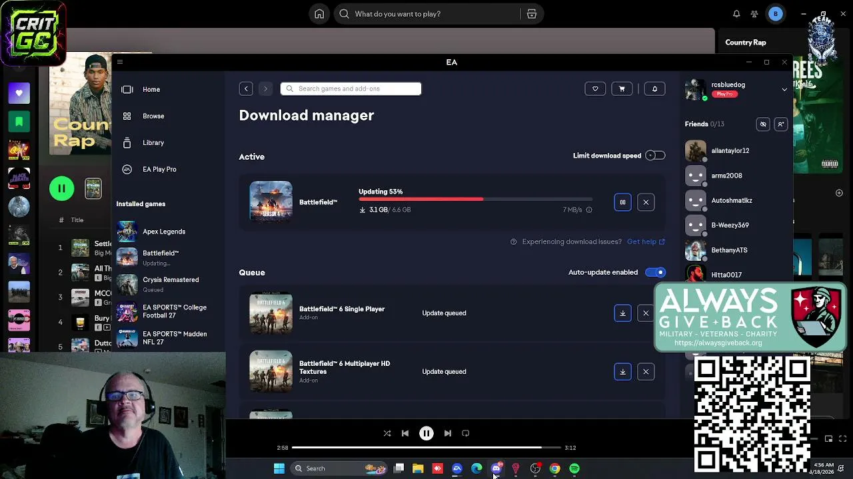Open the EA shopping cart
The width and height of the screenshot is (853, 479).
622,88
